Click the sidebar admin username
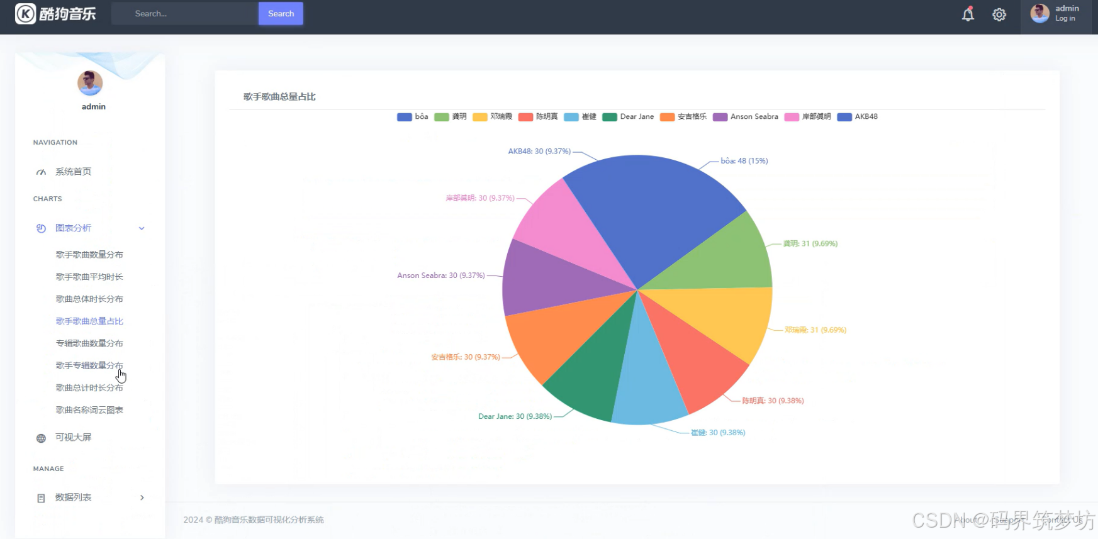Viewport: 1098px width, 539px height. click(x=94, y=107)
